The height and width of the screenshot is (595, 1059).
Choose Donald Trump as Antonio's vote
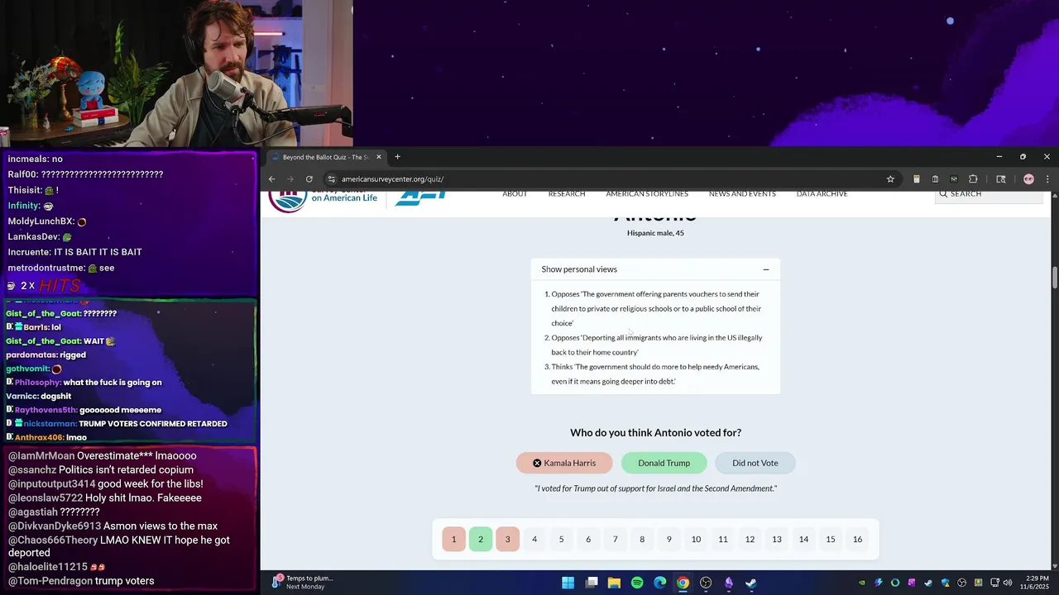tap(664, 463)
